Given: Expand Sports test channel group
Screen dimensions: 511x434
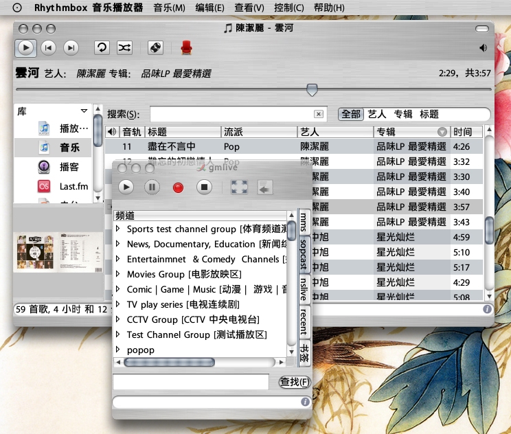Looking at the screenshot, I should 118,229.
